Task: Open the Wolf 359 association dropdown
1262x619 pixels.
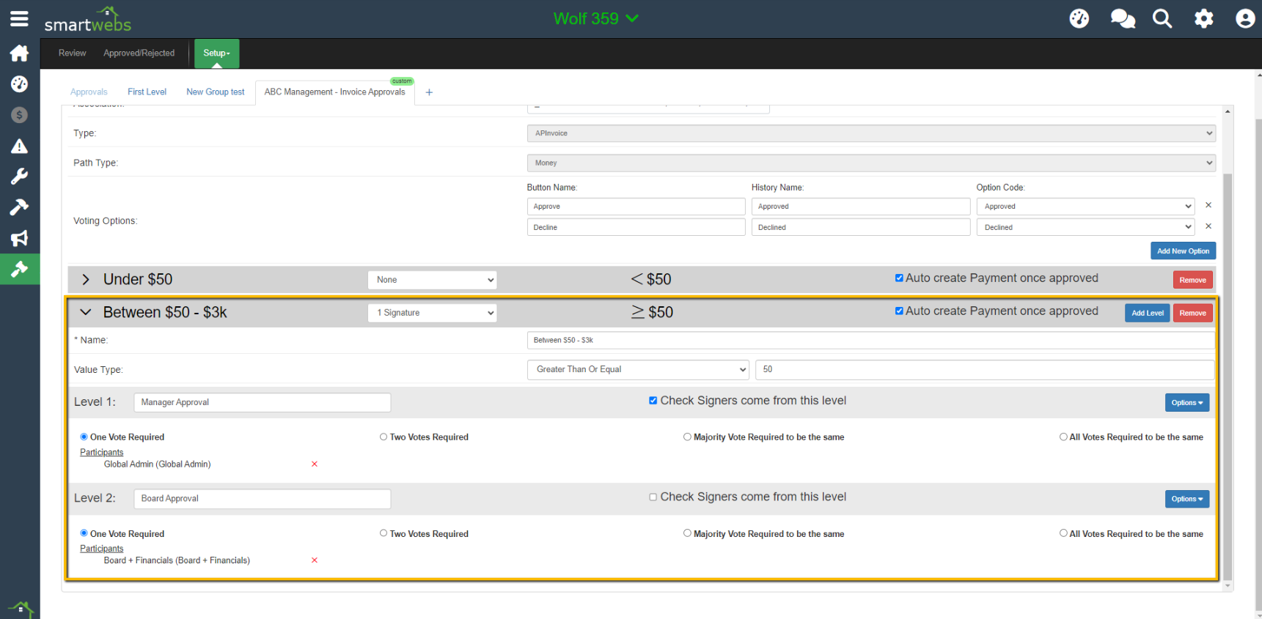Action: click(x=595, y=18)
